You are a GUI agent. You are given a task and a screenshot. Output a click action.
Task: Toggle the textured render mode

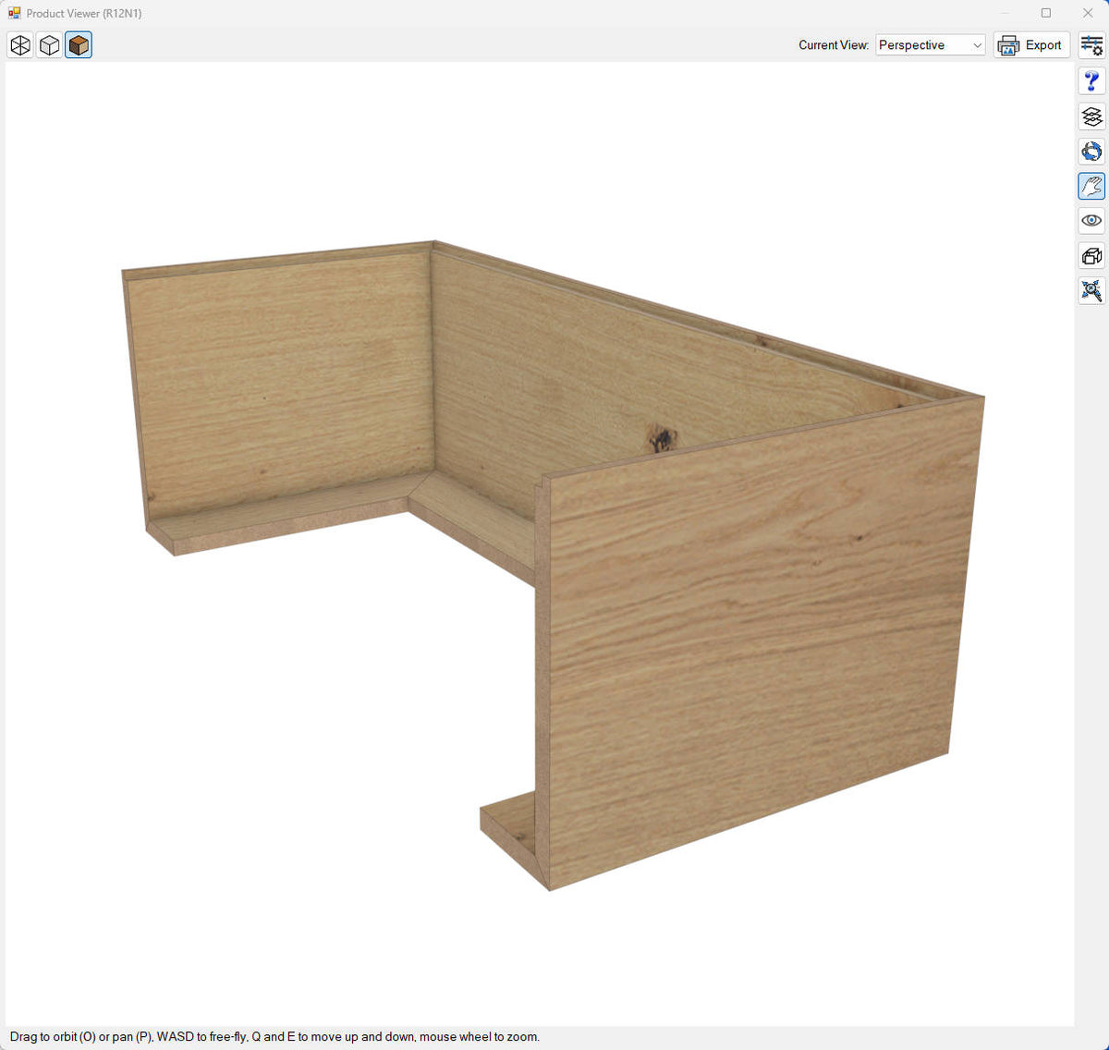tap(79, 44)
